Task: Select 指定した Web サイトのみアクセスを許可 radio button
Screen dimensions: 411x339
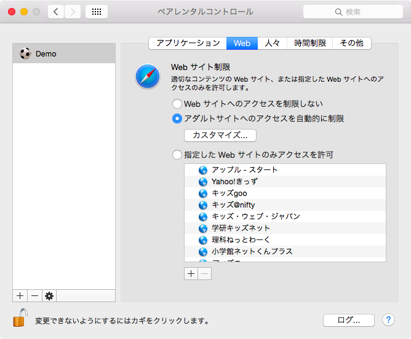Action: click(x=177, y=155)
